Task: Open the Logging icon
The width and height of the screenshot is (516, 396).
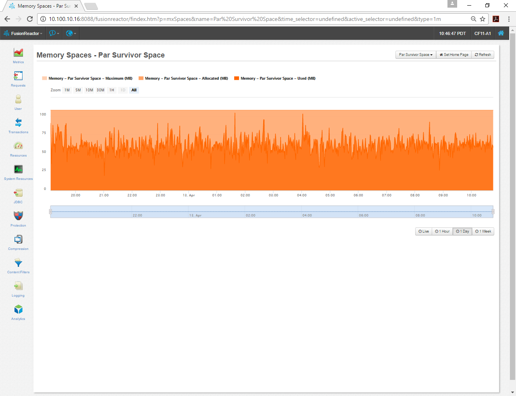Action: 18,286
